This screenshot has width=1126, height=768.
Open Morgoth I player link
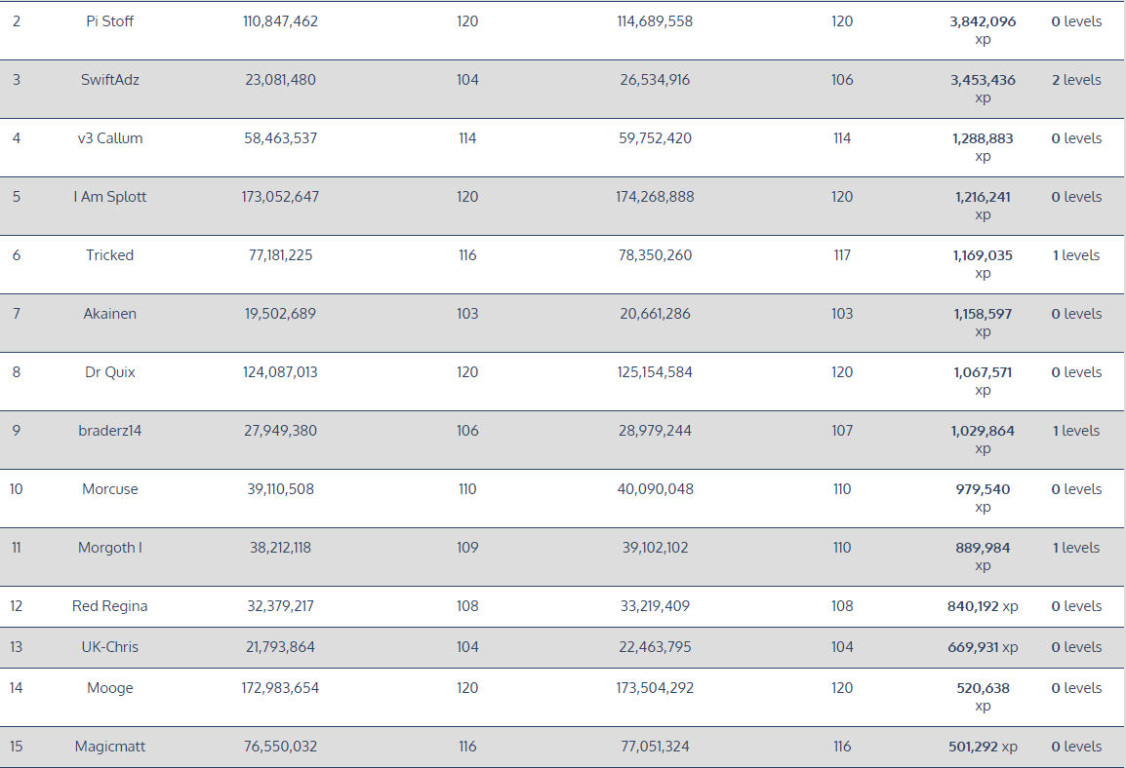click(x=110, y=548)
